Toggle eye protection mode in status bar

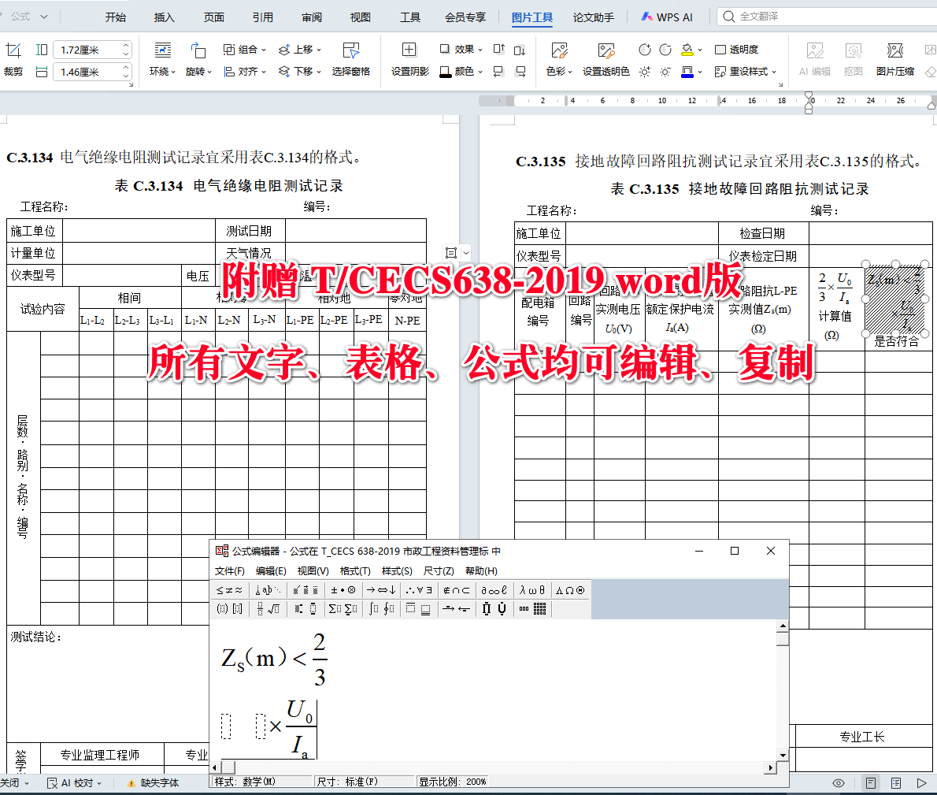(x=839, y=783)
